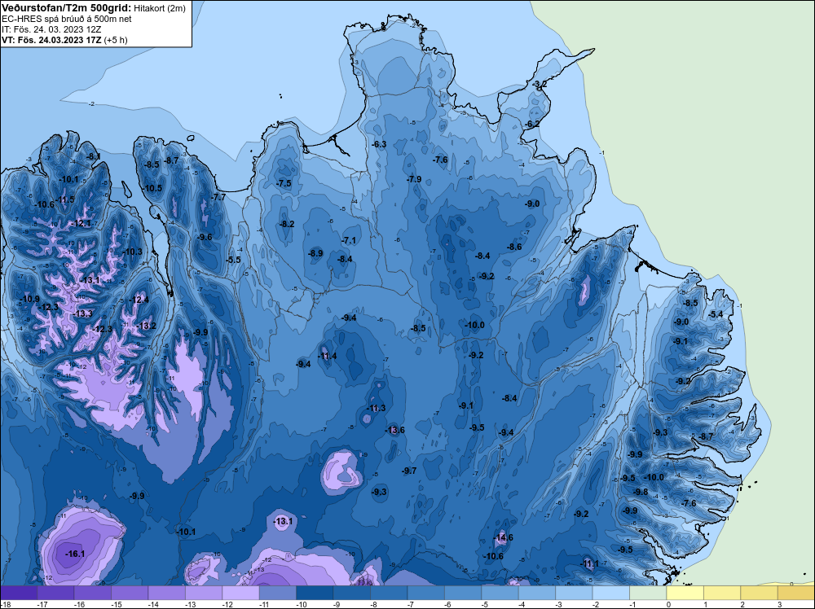The width and height of the screenshot is (815, 609).
Task: Pick the pale green legend swatch at -1
Action: pyautogui.click(x=648, y=593)
